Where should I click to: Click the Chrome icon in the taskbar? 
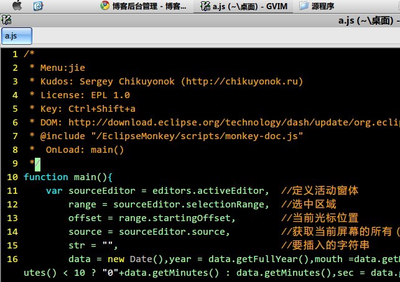(105, 6)
